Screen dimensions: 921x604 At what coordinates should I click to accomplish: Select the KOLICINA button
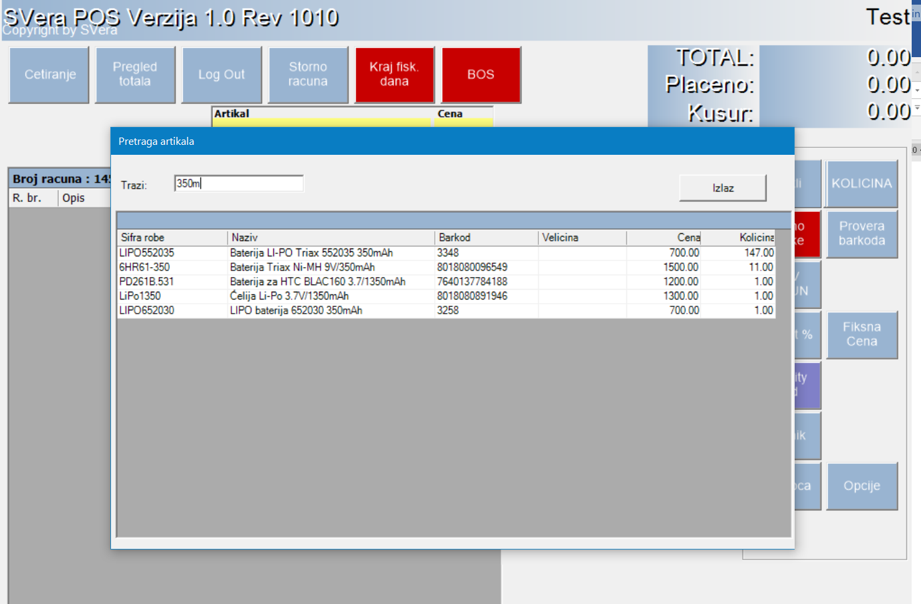tap(862, 183)
